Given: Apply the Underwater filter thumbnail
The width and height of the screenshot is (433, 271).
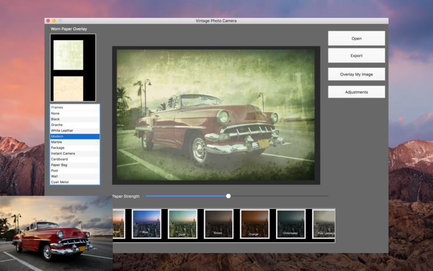Looking at the screenshot, I should pyautogui.click(x=291, y=224).
